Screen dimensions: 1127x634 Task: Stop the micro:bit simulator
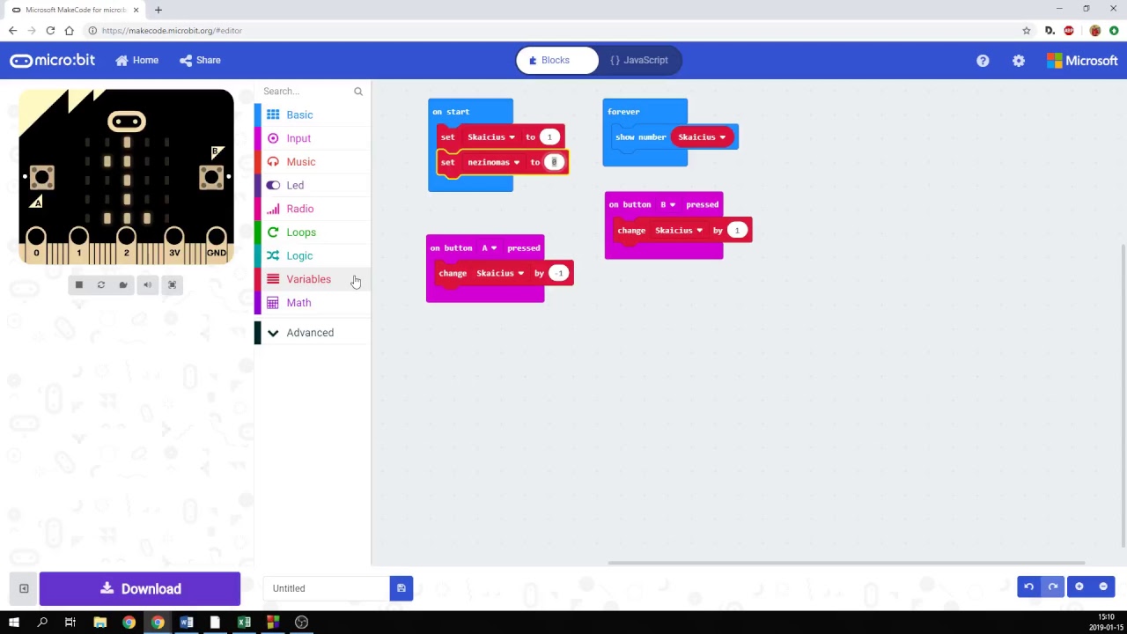point(78,284)
